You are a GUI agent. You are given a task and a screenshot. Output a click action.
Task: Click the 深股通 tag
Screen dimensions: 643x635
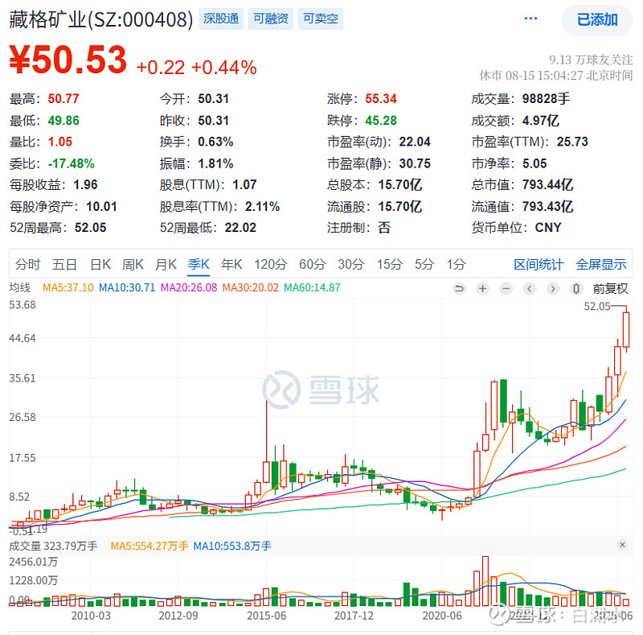click(x=221, y=19)
